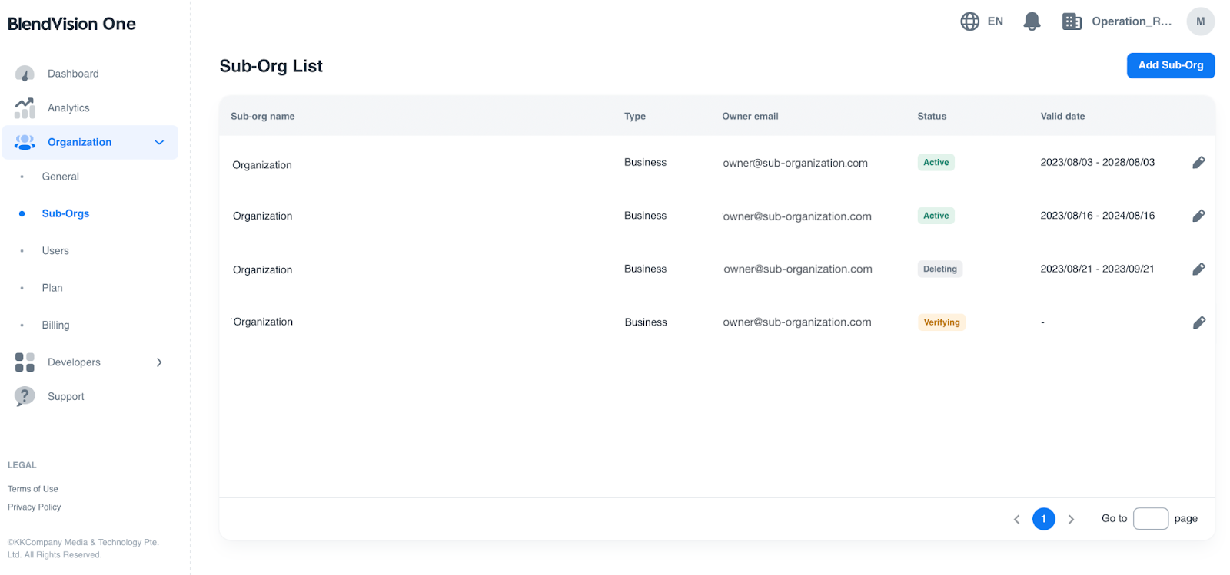1230x575 pixels.
Task: Click the next page arrow
Action: click(1071, 520)
